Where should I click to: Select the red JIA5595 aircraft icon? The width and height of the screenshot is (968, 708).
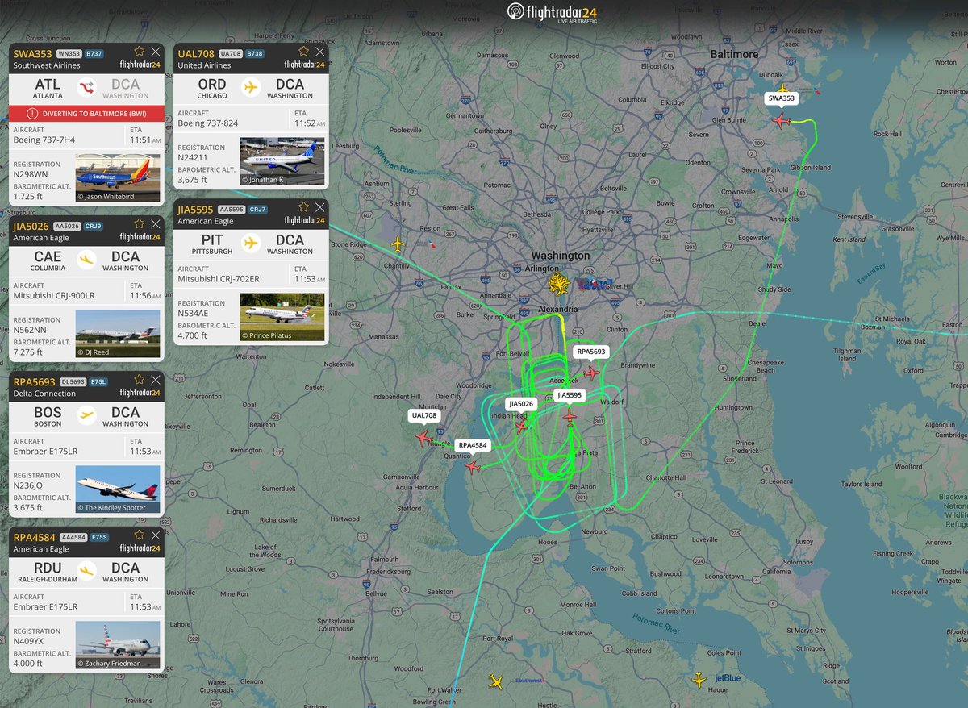tap(570, 416)
